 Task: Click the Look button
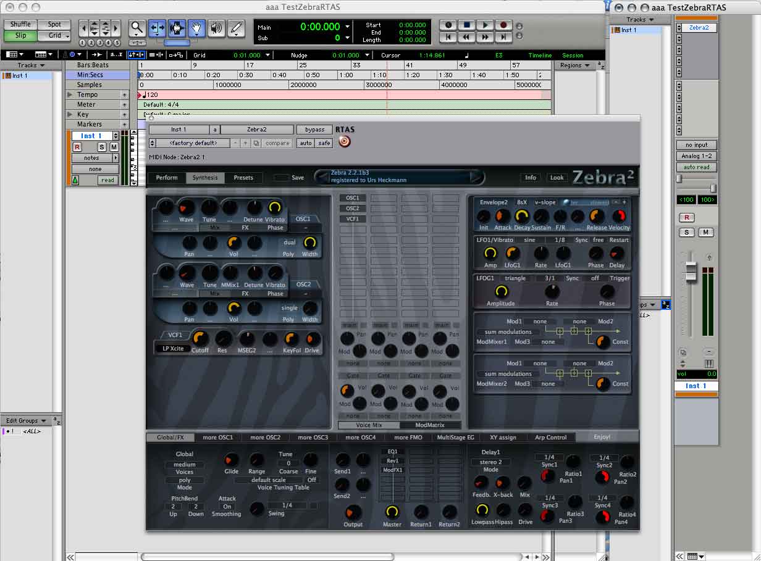click(557, 178)
